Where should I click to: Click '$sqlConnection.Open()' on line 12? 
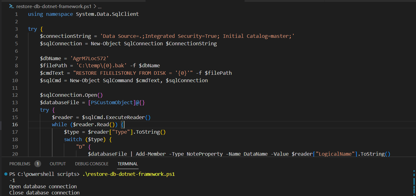click(x=71, y=95)
